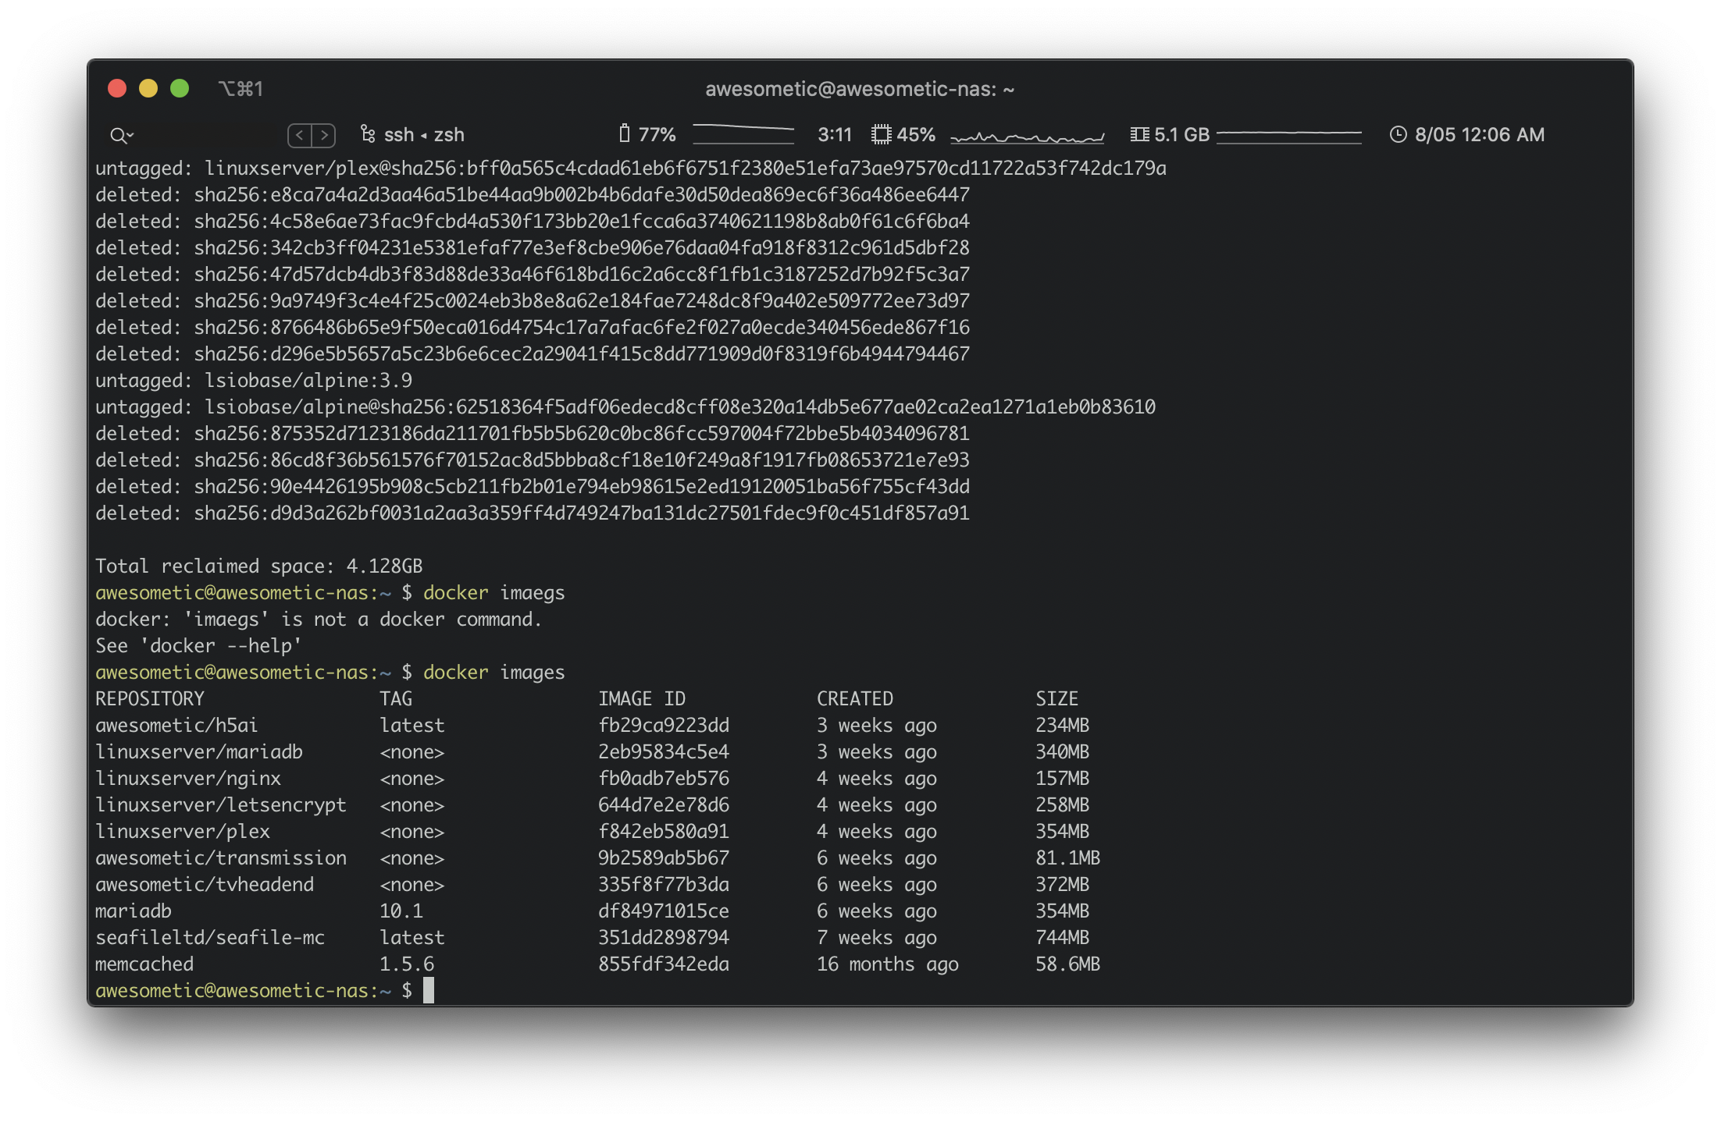Click the battery usage graph

point(743,134)
